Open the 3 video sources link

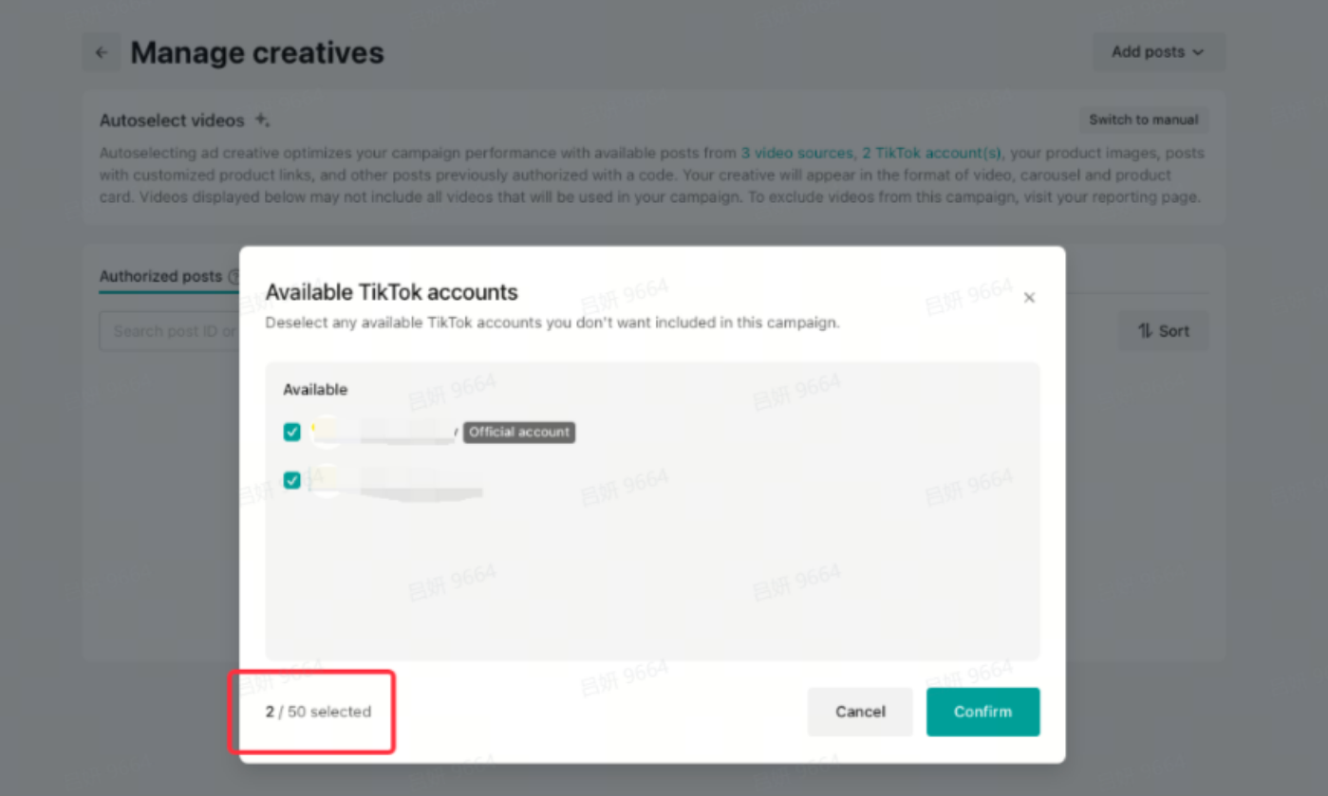(x=796, y=153)
